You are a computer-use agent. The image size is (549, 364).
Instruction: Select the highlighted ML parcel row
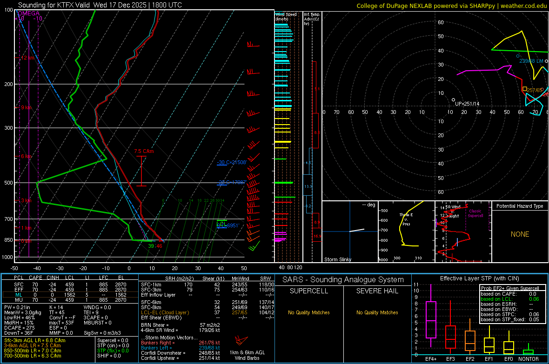(x=70, y=295)
